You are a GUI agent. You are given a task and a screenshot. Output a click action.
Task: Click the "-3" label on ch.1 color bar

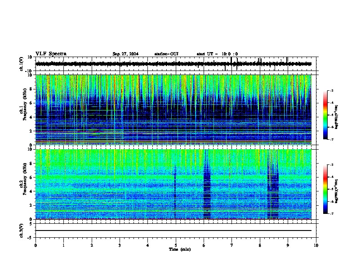(x=332, y=91)
